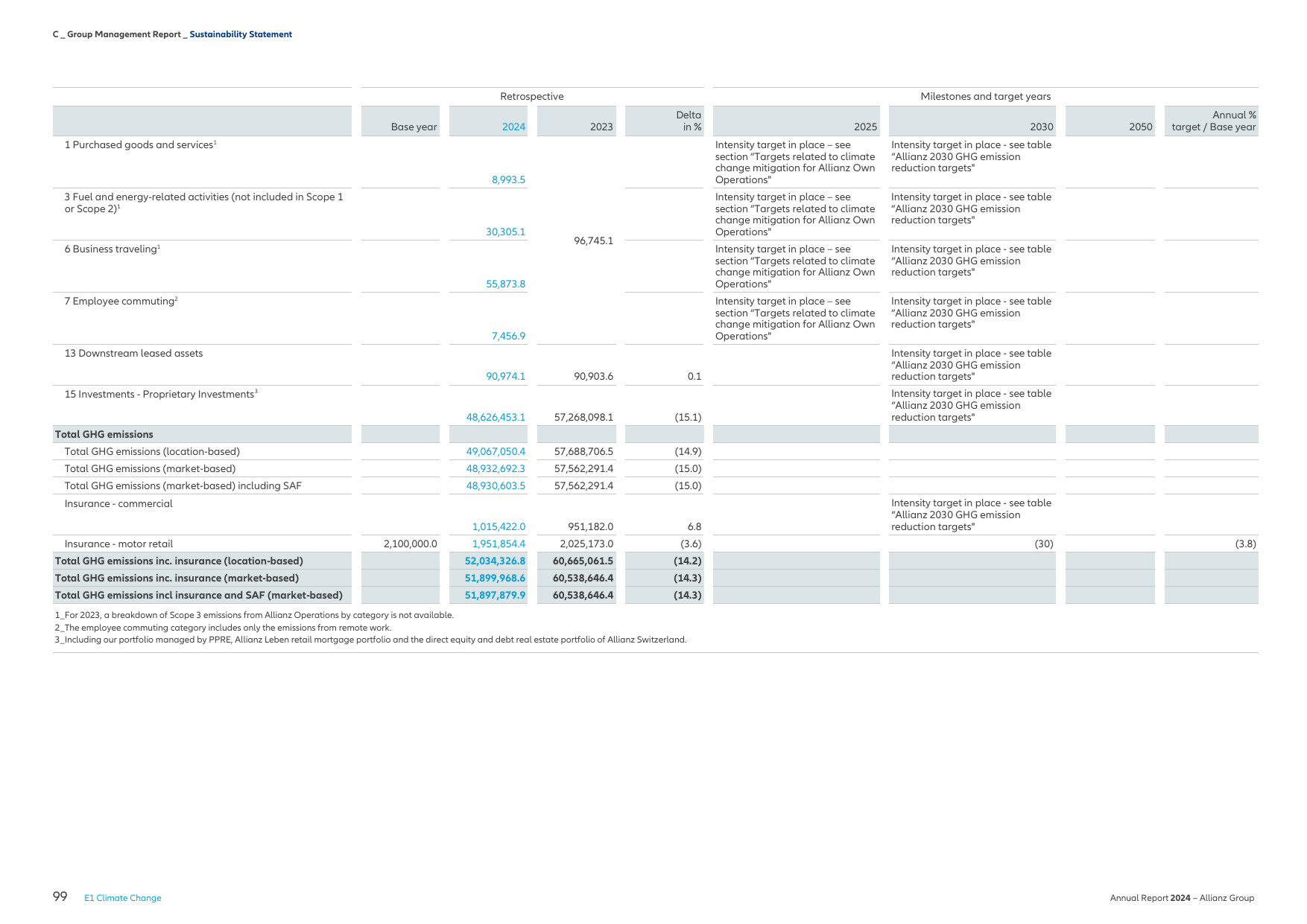Viewport: 1307px width, 924px height.
Task: Click the Sustainability Statement breadcrumb heading
Action: 241,34
